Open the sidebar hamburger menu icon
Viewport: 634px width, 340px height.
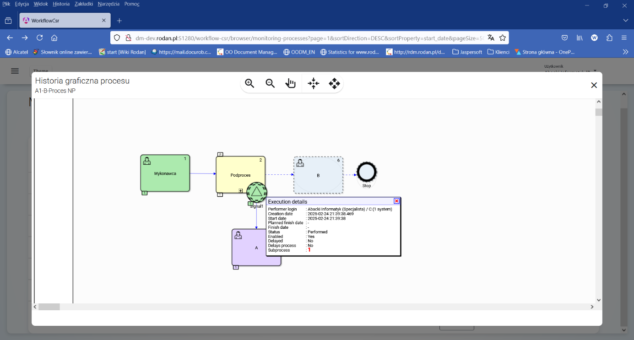[15, 71]
